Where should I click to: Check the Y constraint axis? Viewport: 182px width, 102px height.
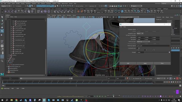pyautogui.click(x=145, y=50)
